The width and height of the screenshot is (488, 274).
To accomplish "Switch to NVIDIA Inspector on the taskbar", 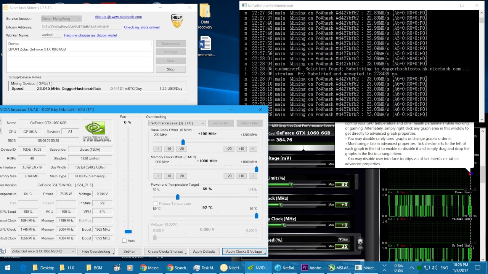I will pos(258,268).
